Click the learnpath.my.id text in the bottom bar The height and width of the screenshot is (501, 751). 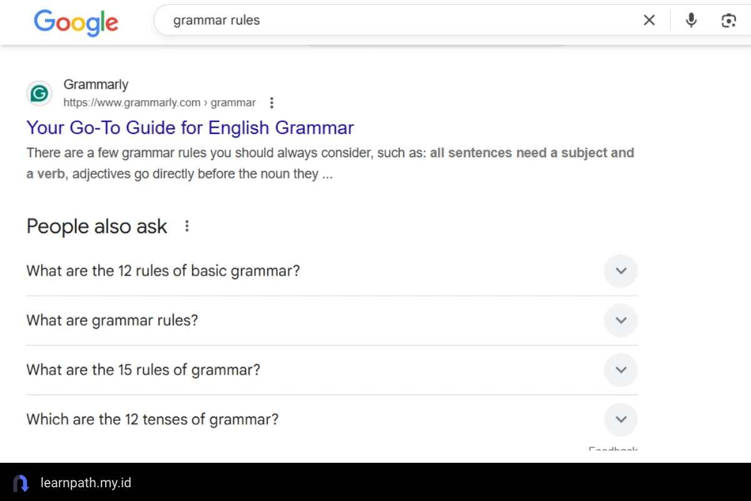[x=86, y=483]
